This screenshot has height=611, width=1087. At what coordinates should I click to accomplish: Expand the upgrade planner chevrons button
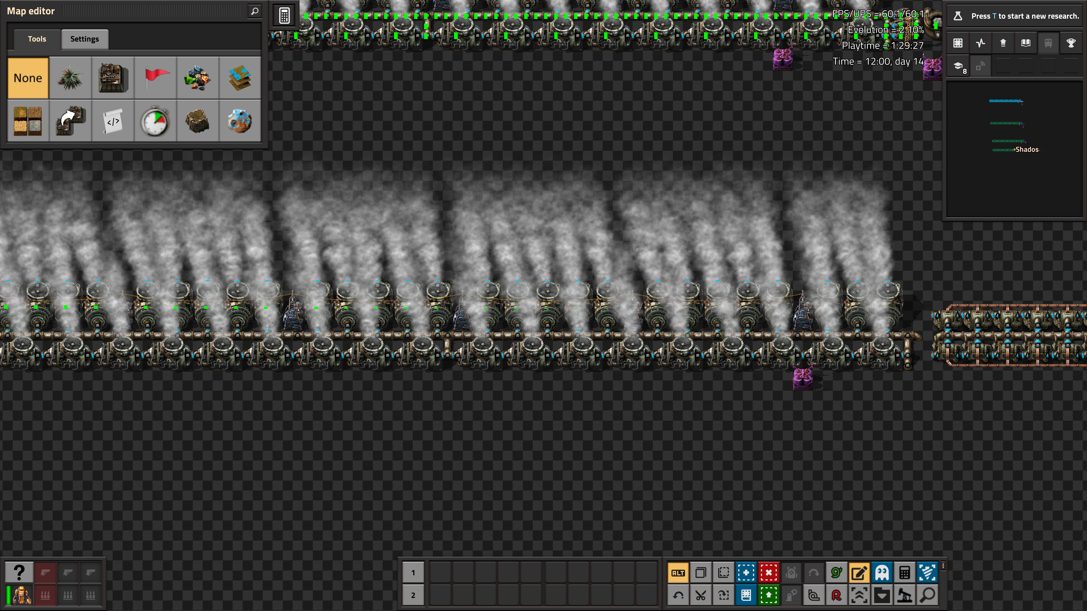pyautogui.click(x=859, y=595)
